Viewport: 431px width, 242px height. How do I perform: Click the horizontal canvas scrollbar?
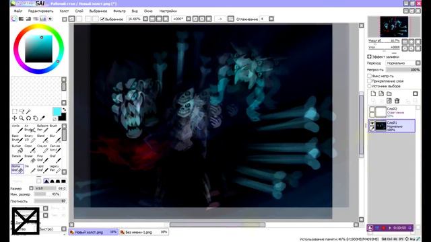(x=217, y=225)
